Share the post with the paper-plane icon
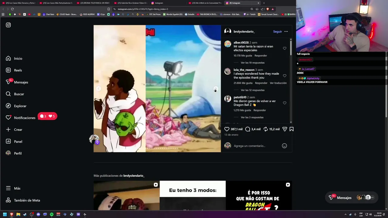This screenshot has height=218, width=388. tap(285, 129)
